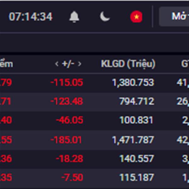Select the volume value 140.557
Screen dimensions: 189x189
tap(137, 159)
